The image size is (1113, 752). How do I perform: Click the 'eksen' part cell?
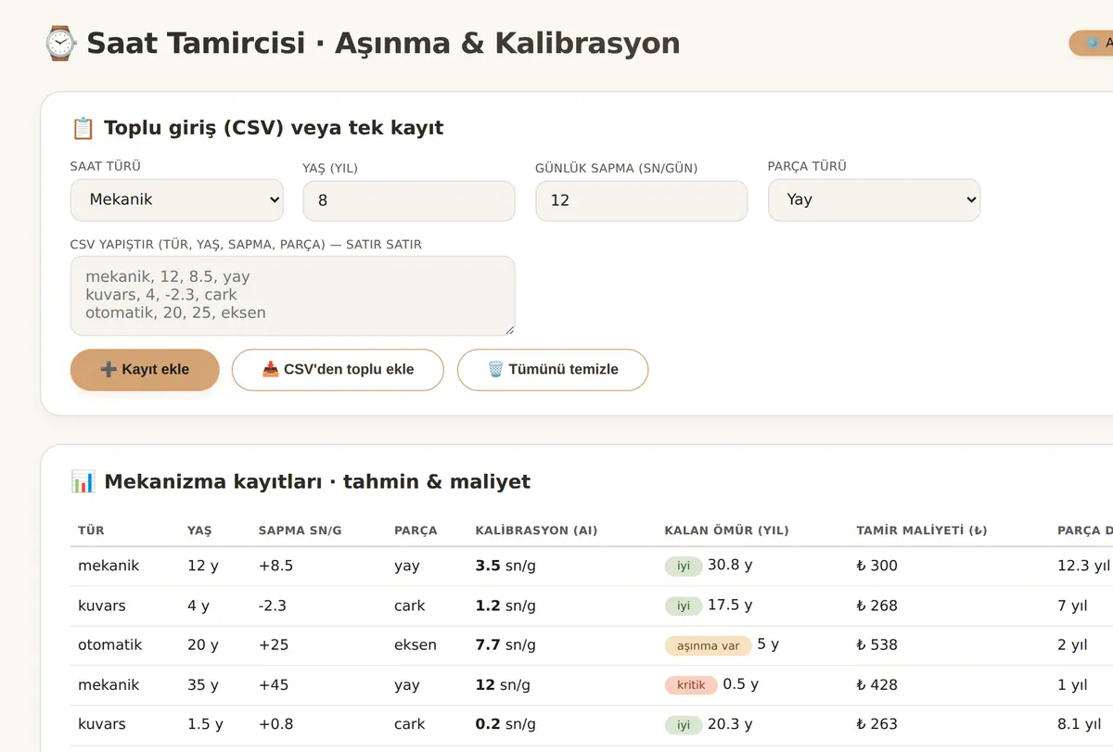(416, 645)
